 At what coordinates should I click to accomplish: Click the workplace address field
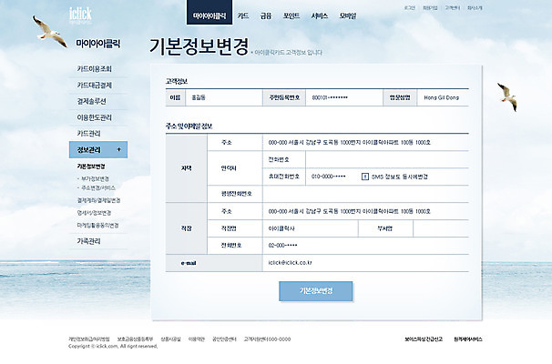click(365, 211)
